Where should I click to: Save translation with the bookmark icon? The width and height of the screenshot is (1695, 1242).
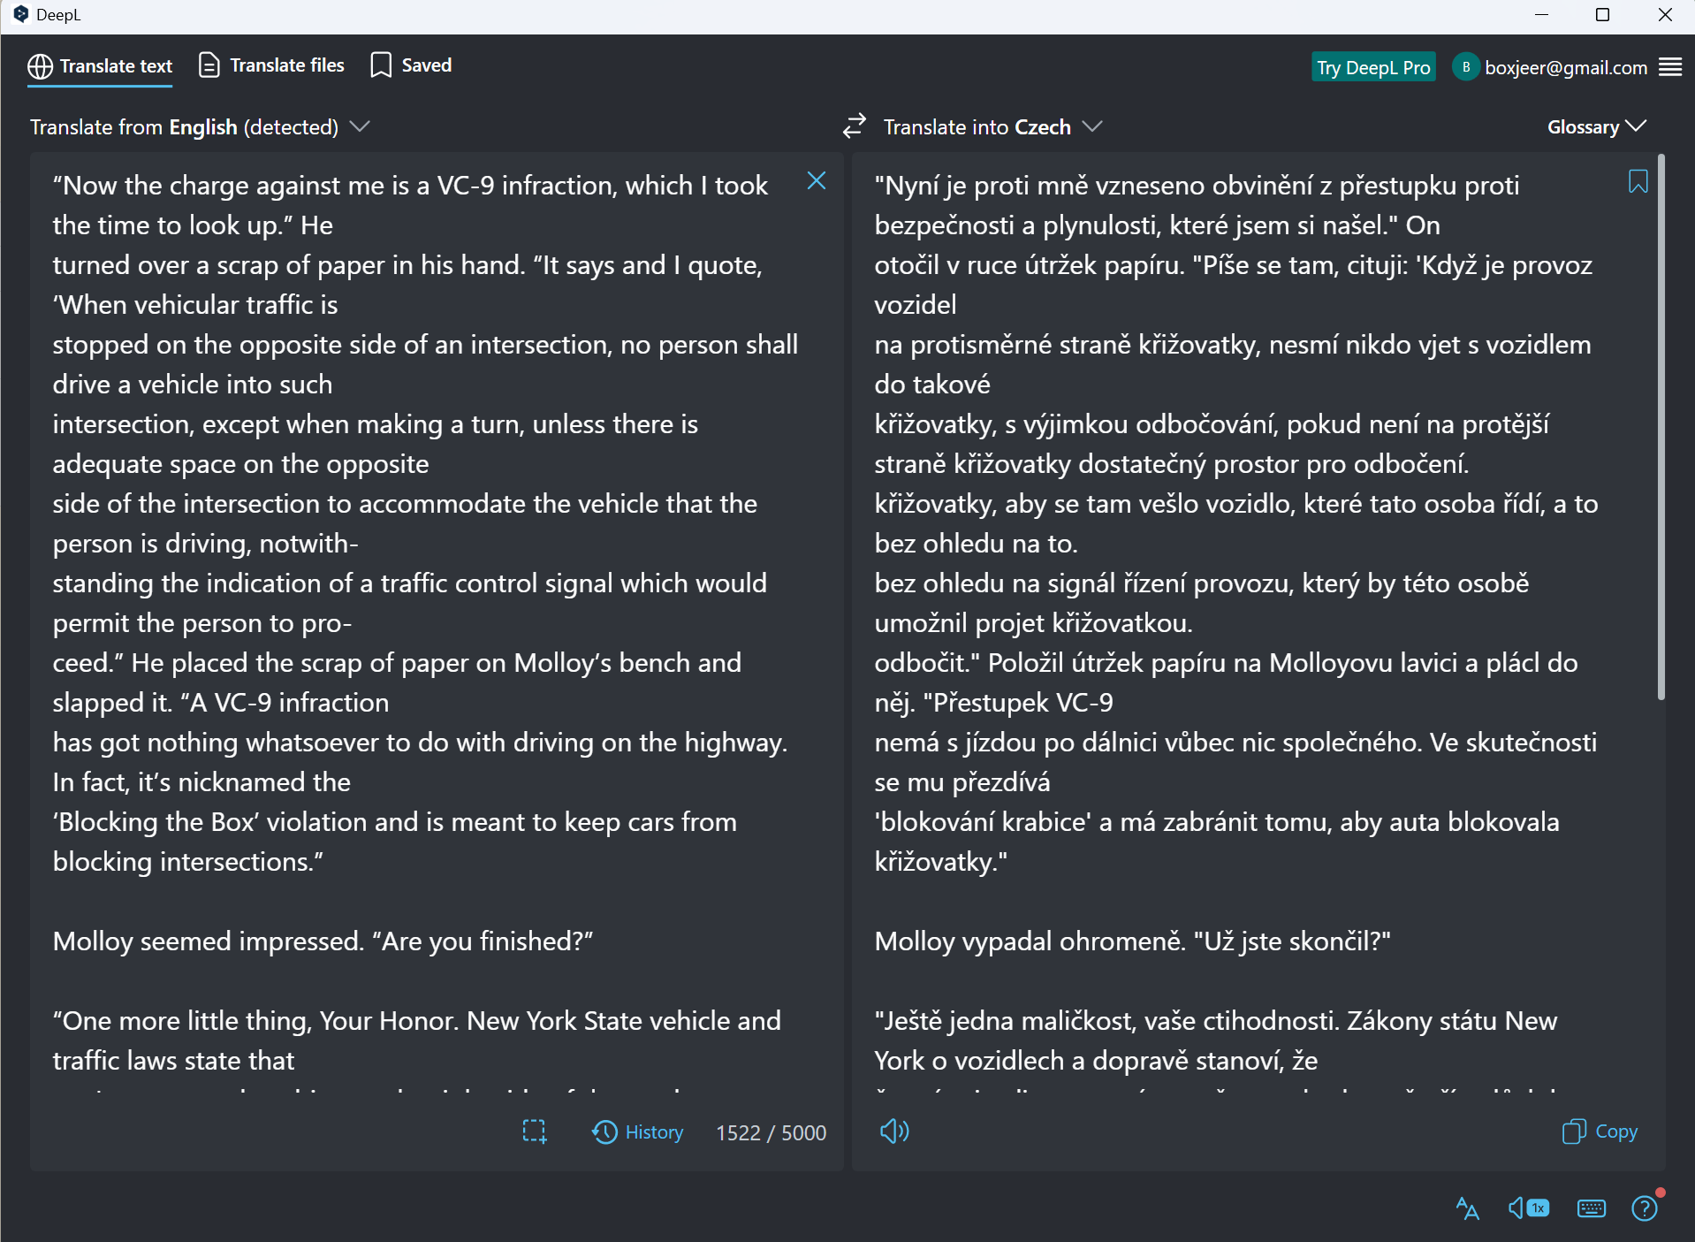(1638, 181)
